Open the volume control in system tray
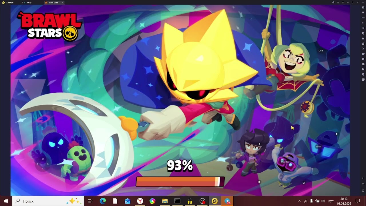The width and height of the screenshot is (366, 206). 323,201
